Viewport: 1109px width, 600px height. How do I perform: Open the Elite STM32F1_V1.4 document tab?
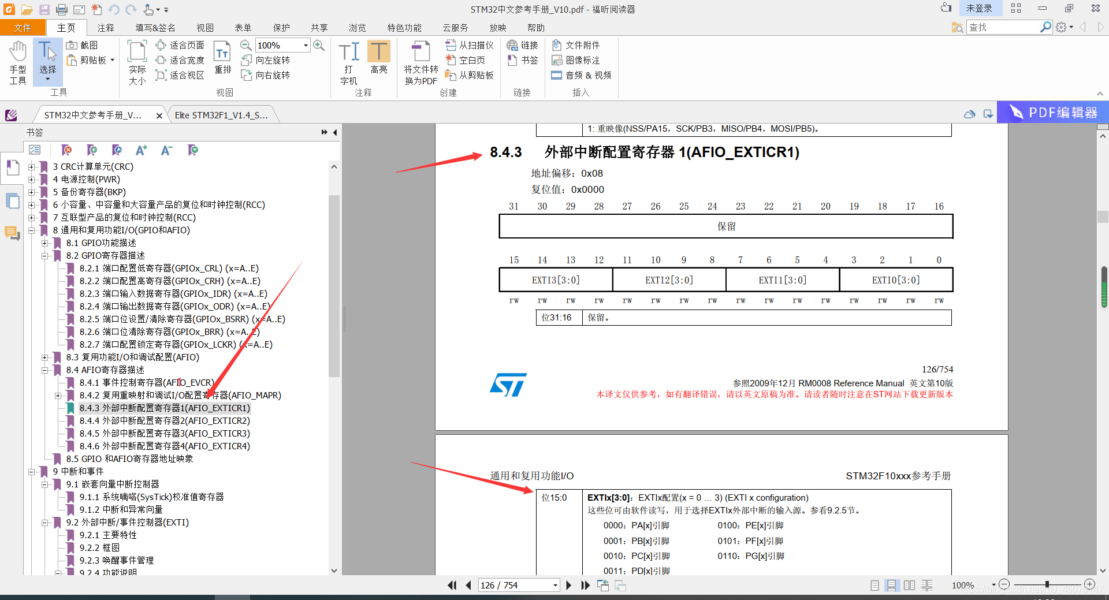click(221, 114)
